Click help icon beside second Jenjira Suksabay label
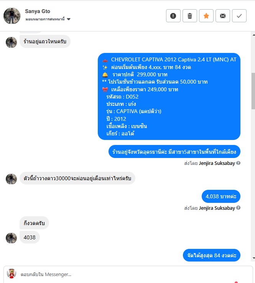Image resolution: width=255 pixels, height=283 pixels. tap(238, 208)
